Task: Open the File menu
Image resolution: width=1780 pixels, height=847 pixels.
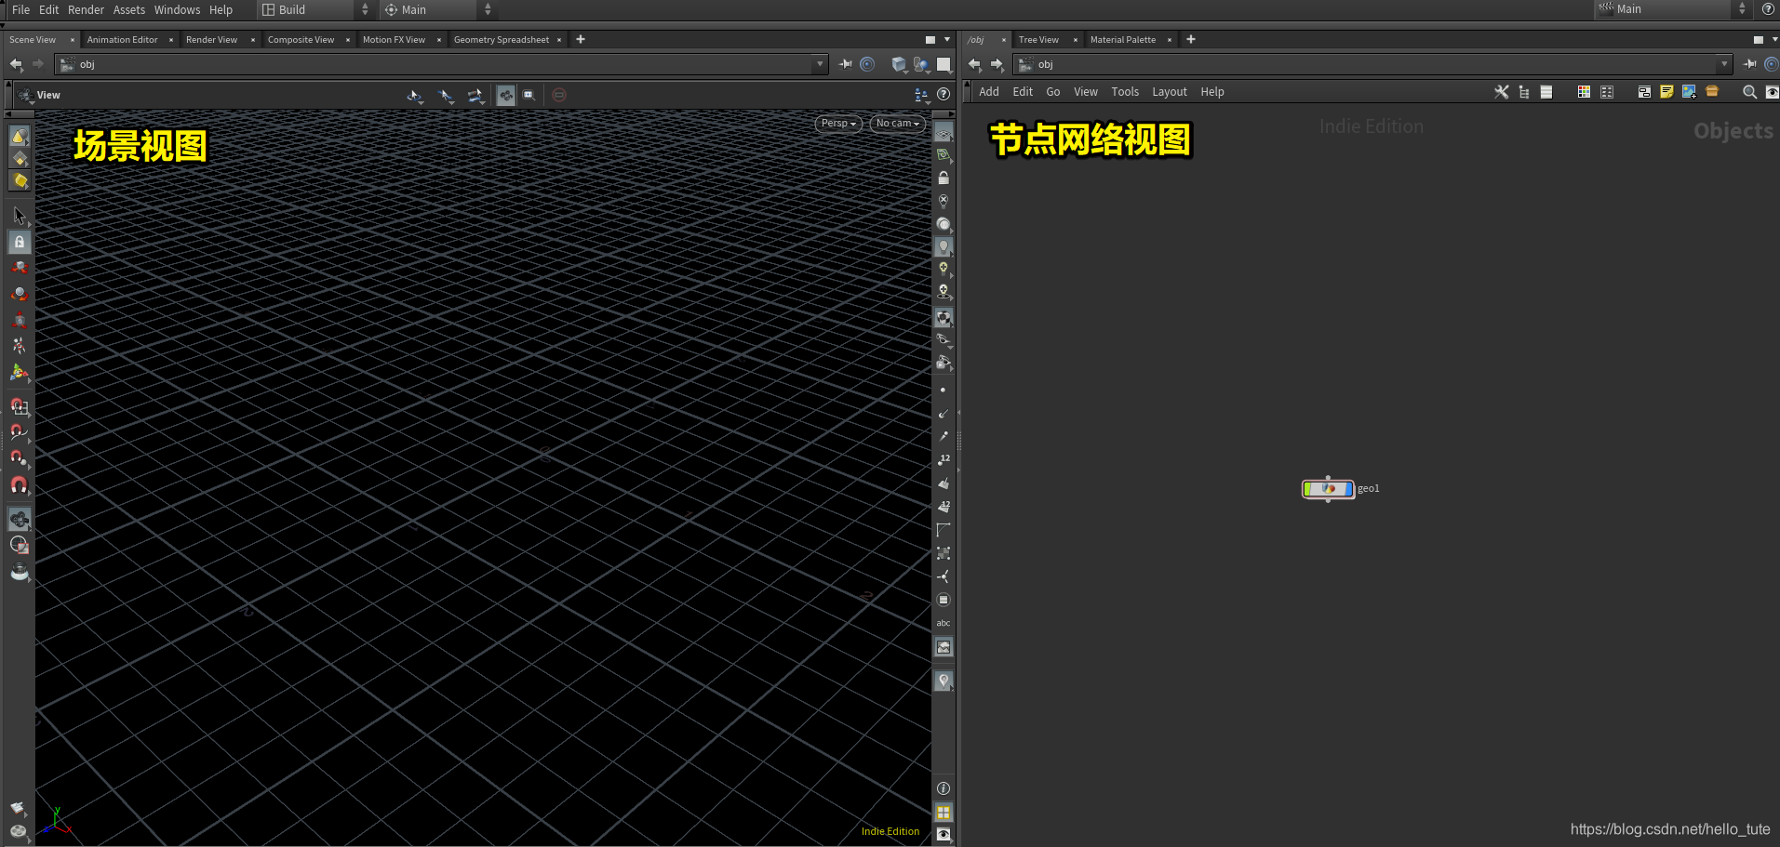Action: [20, 9]
